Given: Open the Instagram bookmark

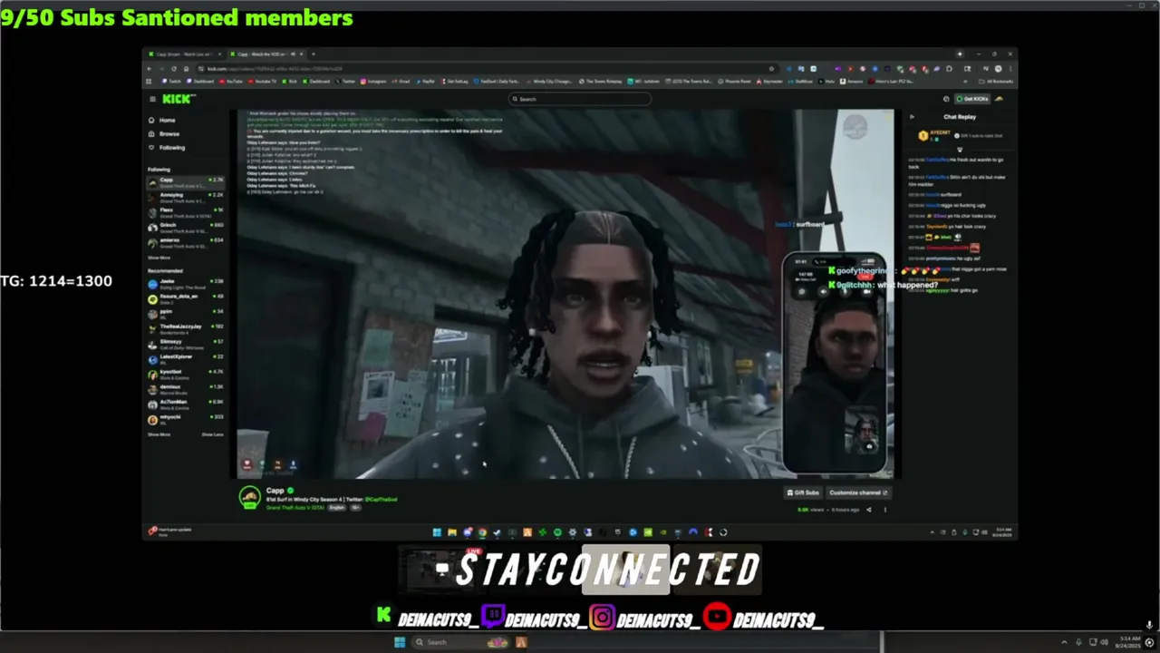Looking at the screenshot, I should pyautogui.click(x=374, y=81).
